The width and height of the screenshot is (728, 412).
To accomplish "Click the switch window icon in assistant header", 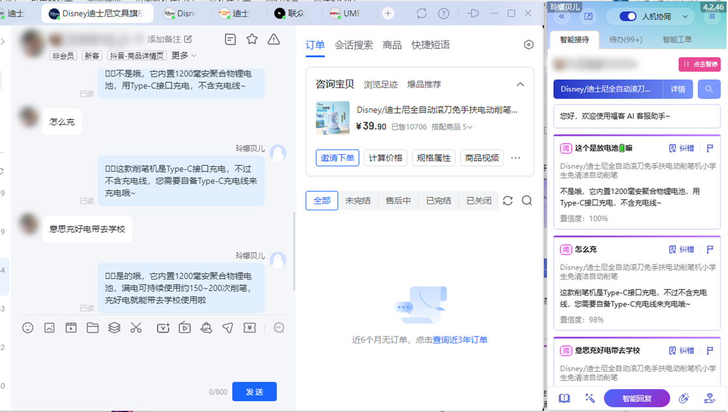I will click(588, 17).
